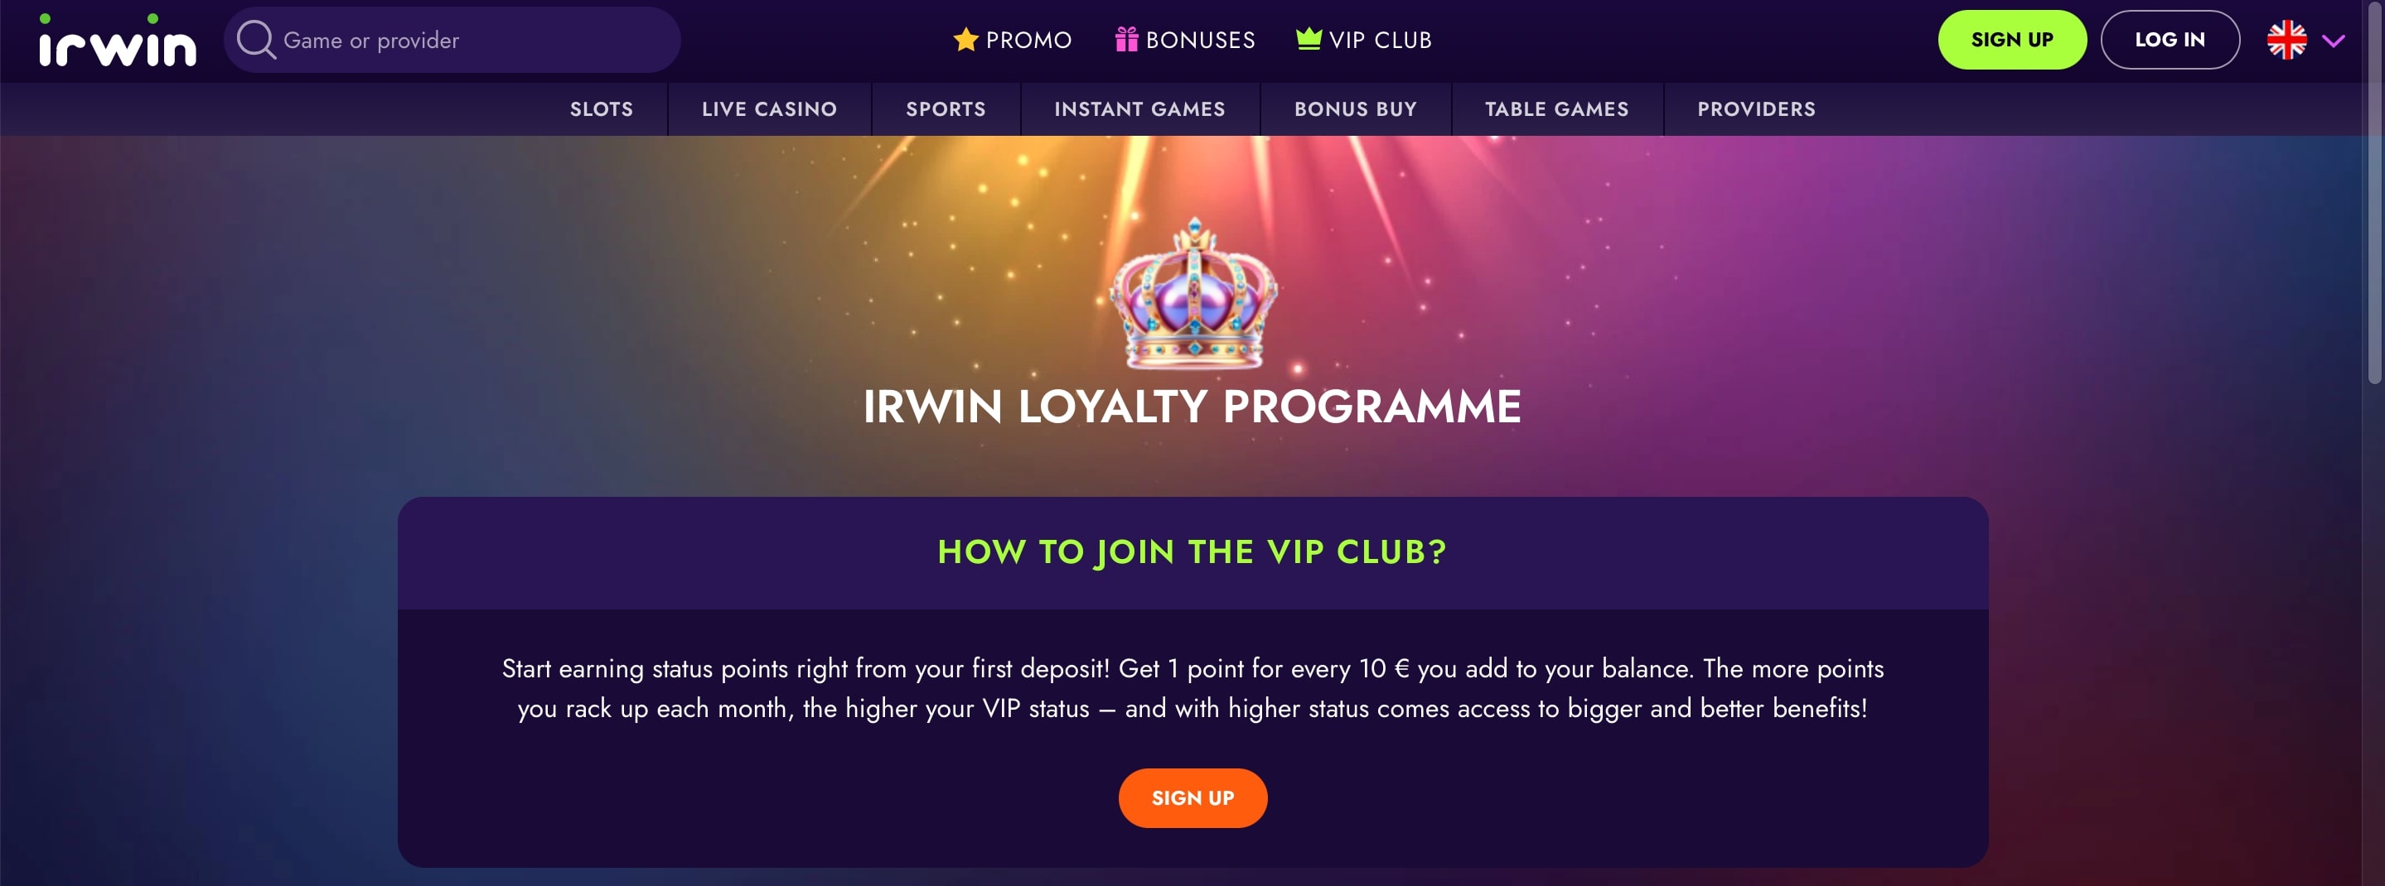The height and width of the screenshot is (886, 2385).
Task: Click the yellow star Promo icon
Action: (x=965, y=39)
